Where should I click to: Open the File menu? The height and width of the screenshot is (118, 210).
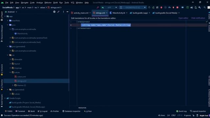point(7,3)
